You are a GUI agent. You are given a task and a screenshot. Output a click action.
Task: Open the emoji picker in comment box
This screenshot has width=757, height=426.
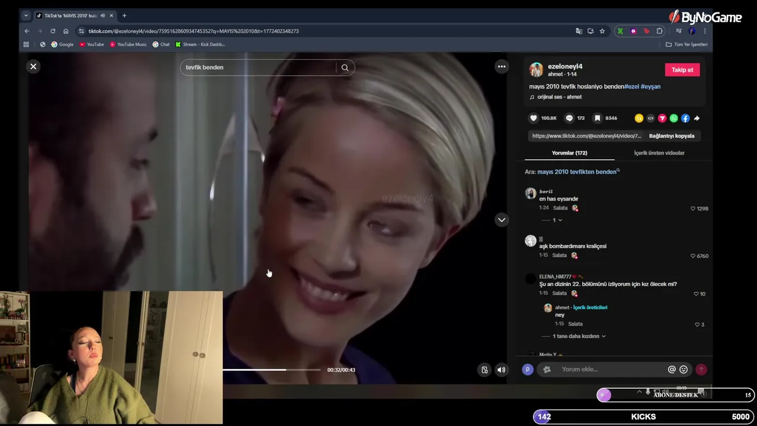pos(684,370)
